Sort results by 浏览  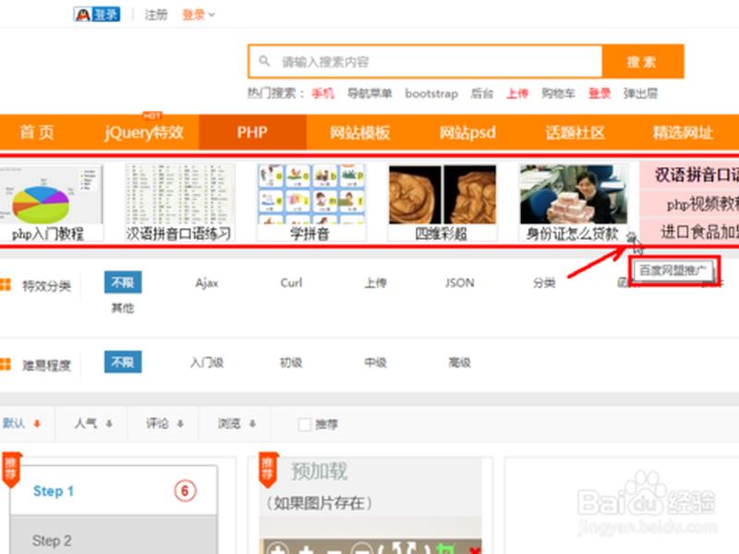(236, 423)
